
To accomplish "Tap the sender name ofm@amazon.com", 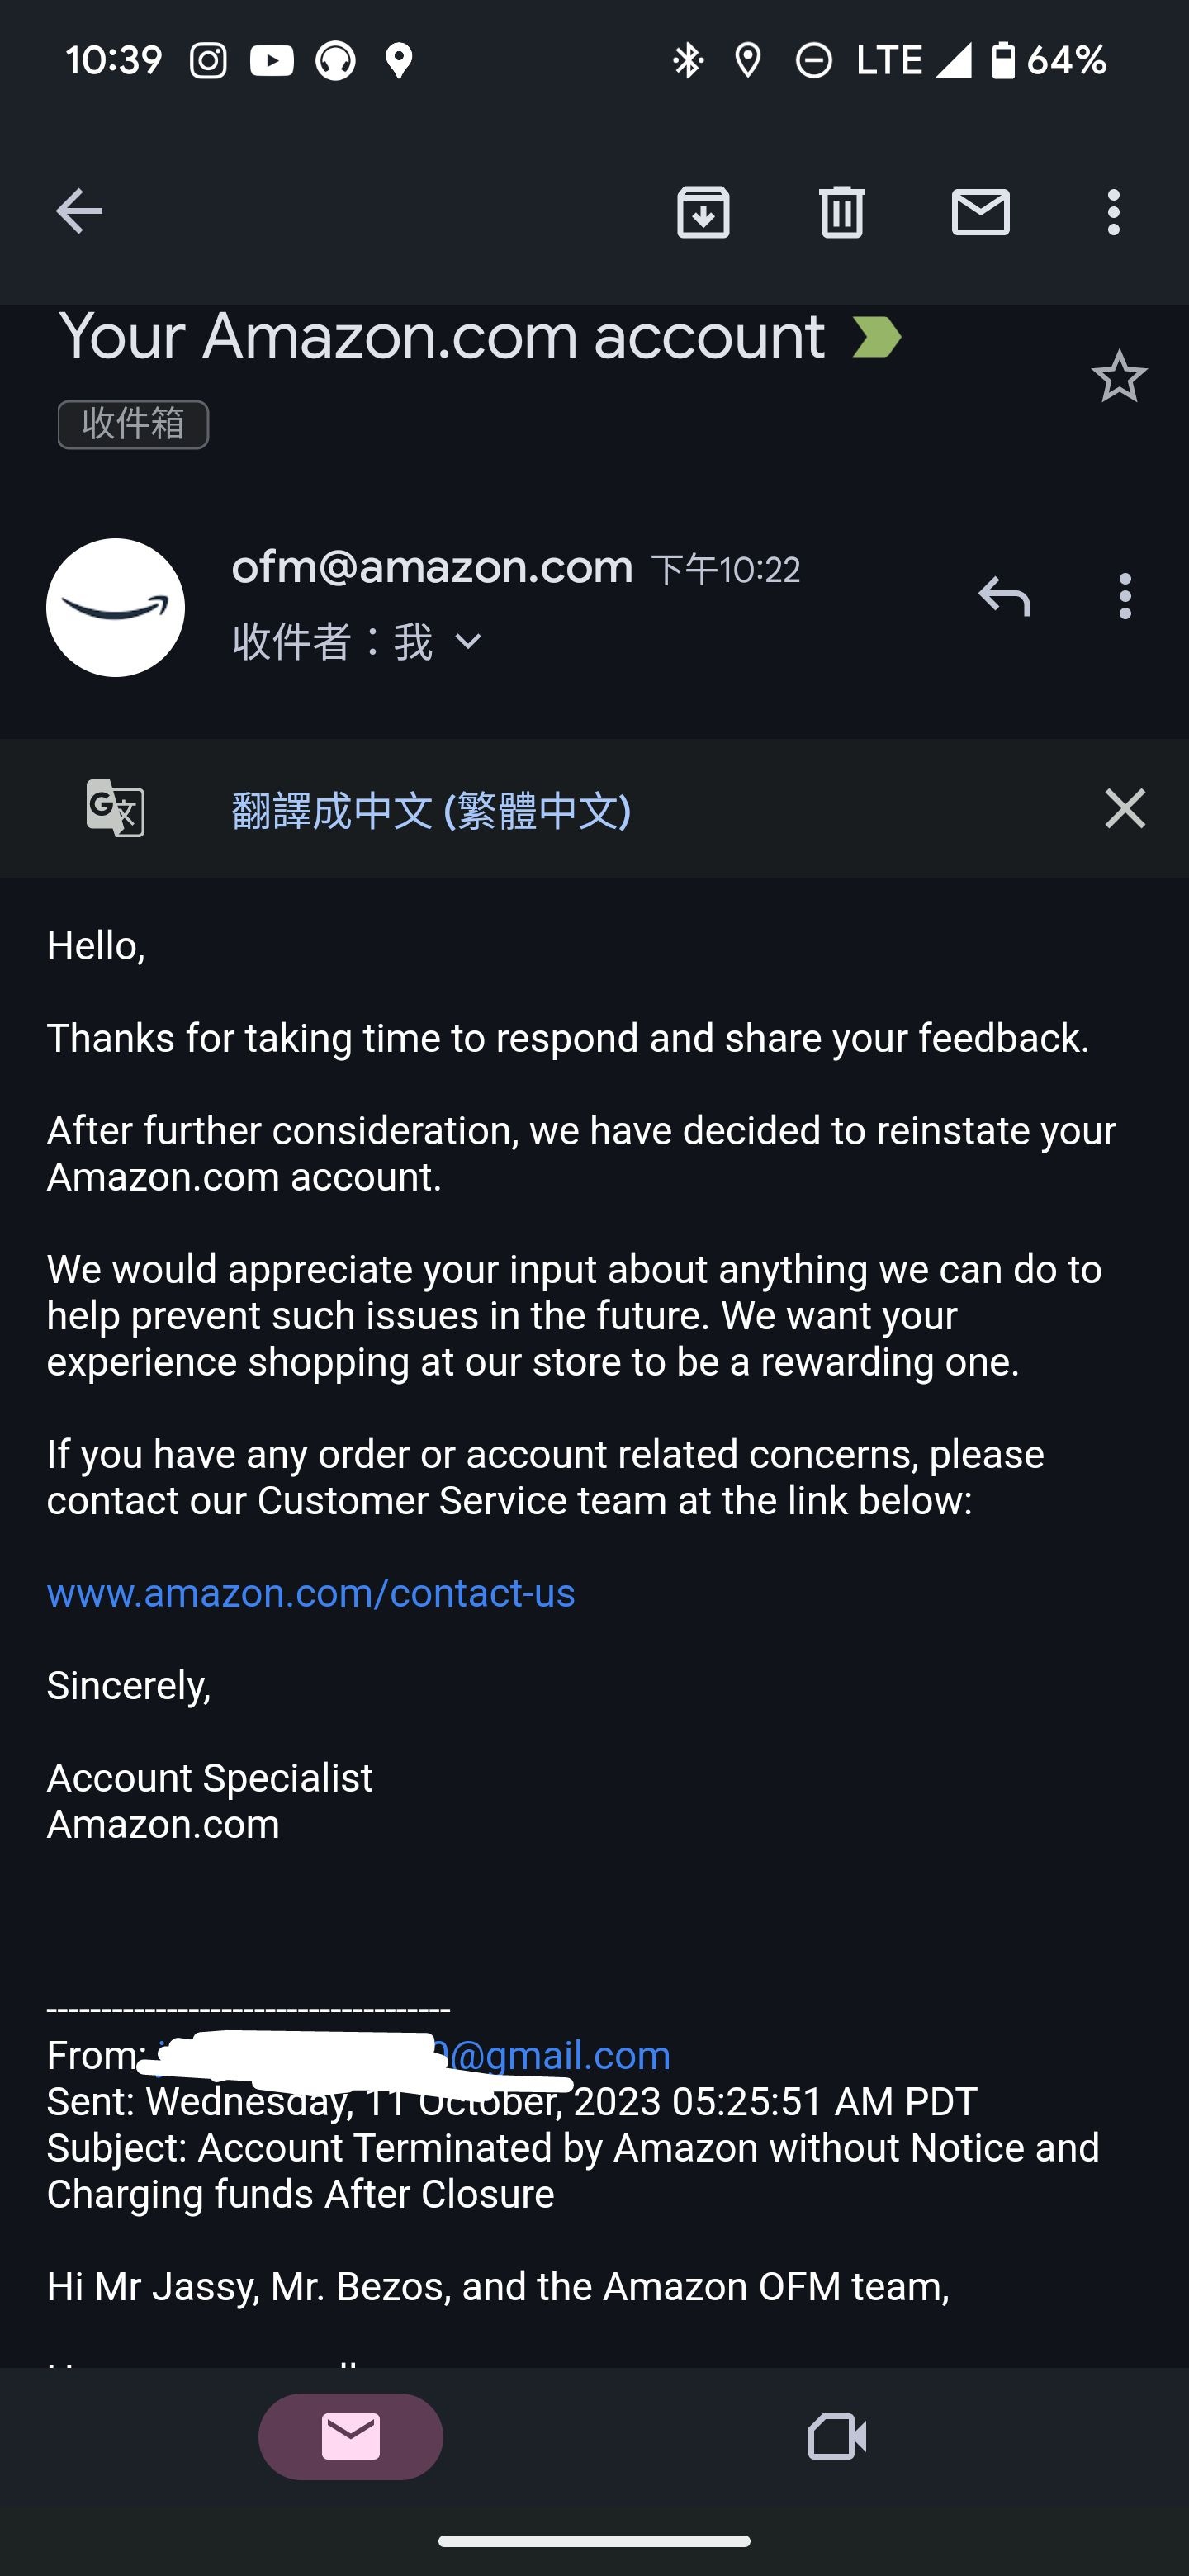I will [432, 567].
